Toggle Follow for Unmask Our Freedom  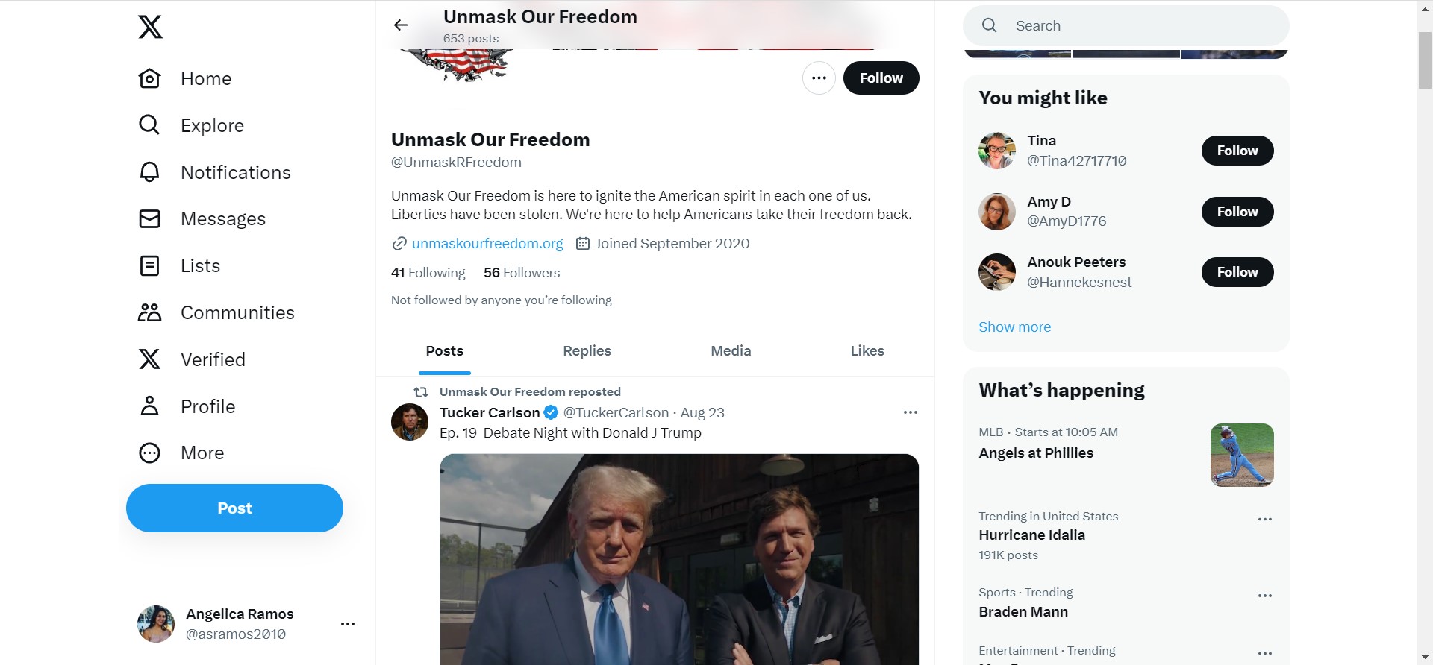(881, 78)
